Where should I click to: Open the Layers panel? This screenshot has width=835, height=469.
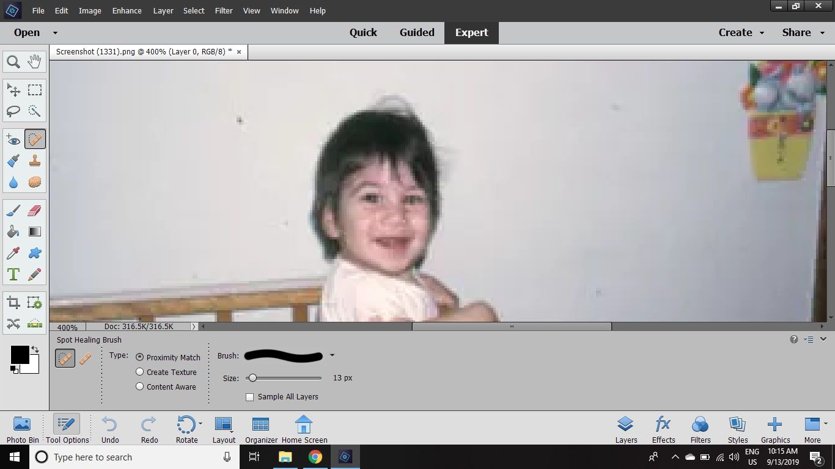pyautogui.click(x=626, y=429)
